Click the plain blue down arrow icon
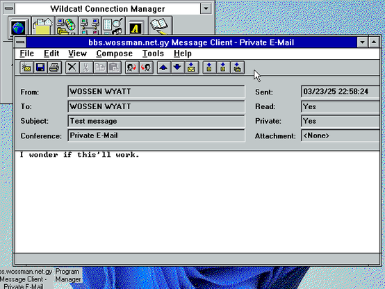385x289 pixels. pos(178,67)
